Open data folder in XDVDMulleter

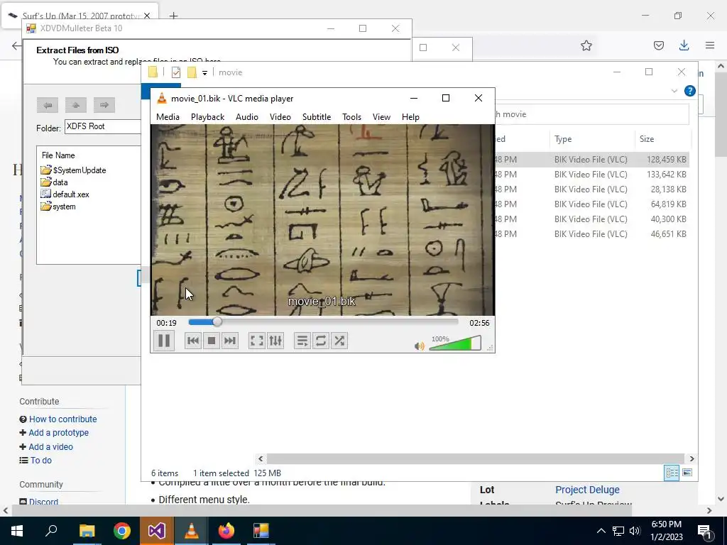[55, 182]
